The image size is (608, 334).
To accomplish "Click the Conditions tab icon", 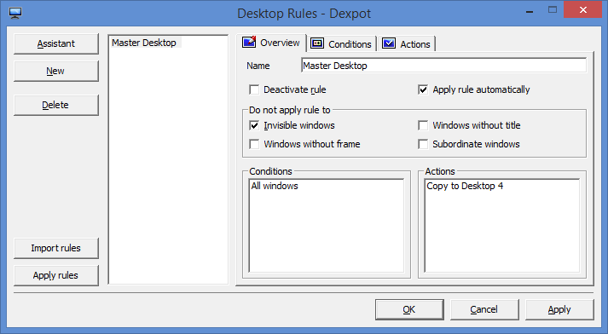I will coord(317,43).
